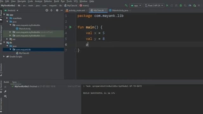Viewport: 203px width, 114px height.
Task: Open the File menu
Action: tap(2, 1)
